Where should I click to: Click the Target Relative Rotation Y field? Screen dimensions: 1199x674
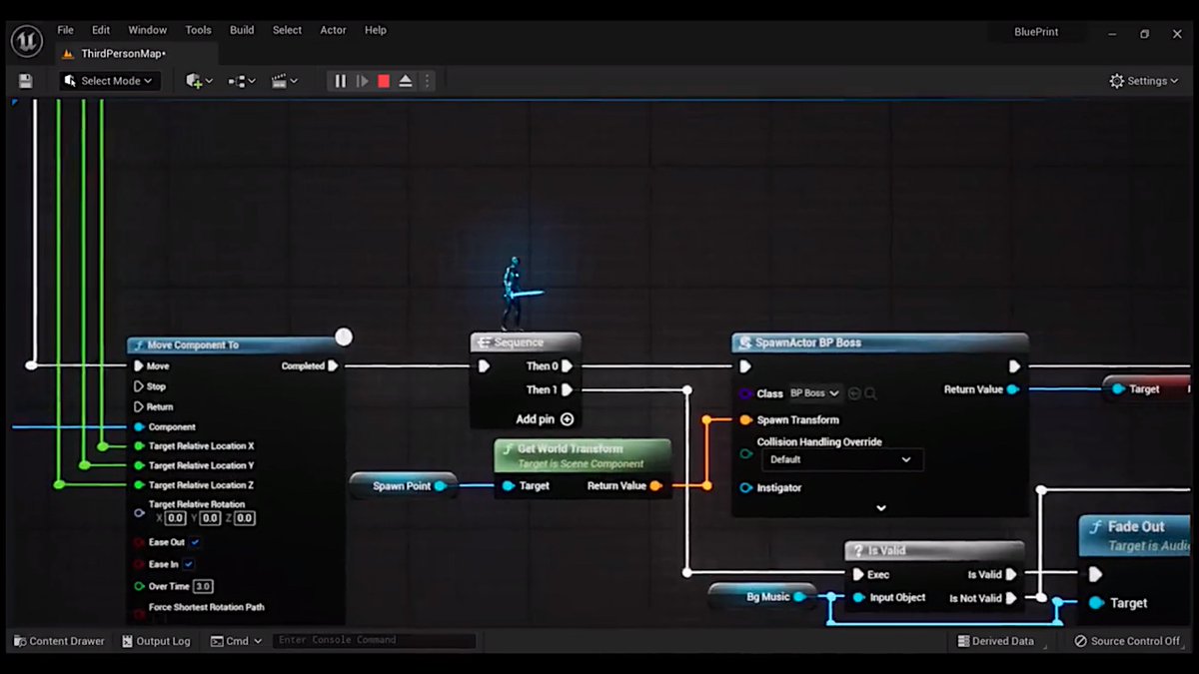pyautogui.click(x=210, y=518)
